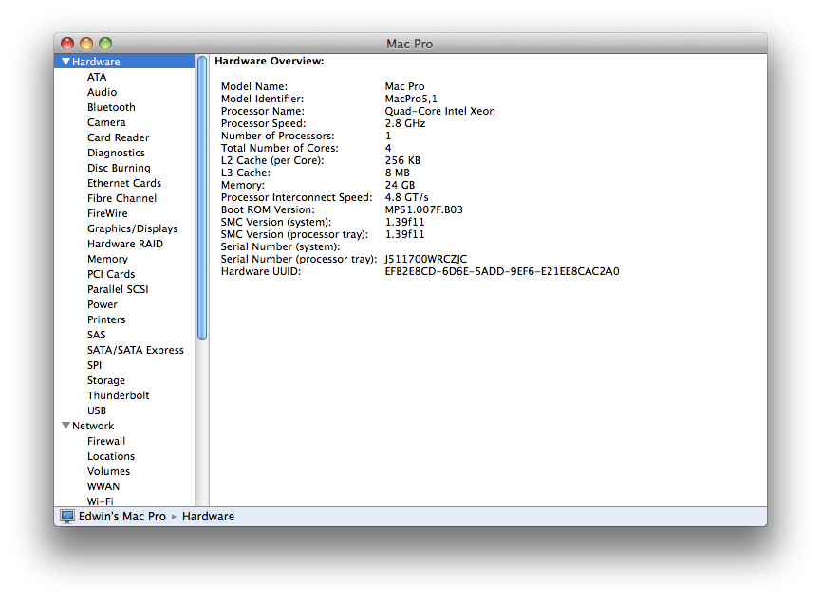Open the Audio section
This screenshot has height=601, width=821.
pos(103,92)
